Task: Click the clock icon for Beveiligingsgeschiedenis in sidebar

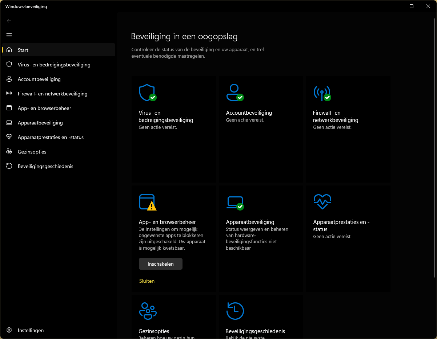Action: coord(9,166)
